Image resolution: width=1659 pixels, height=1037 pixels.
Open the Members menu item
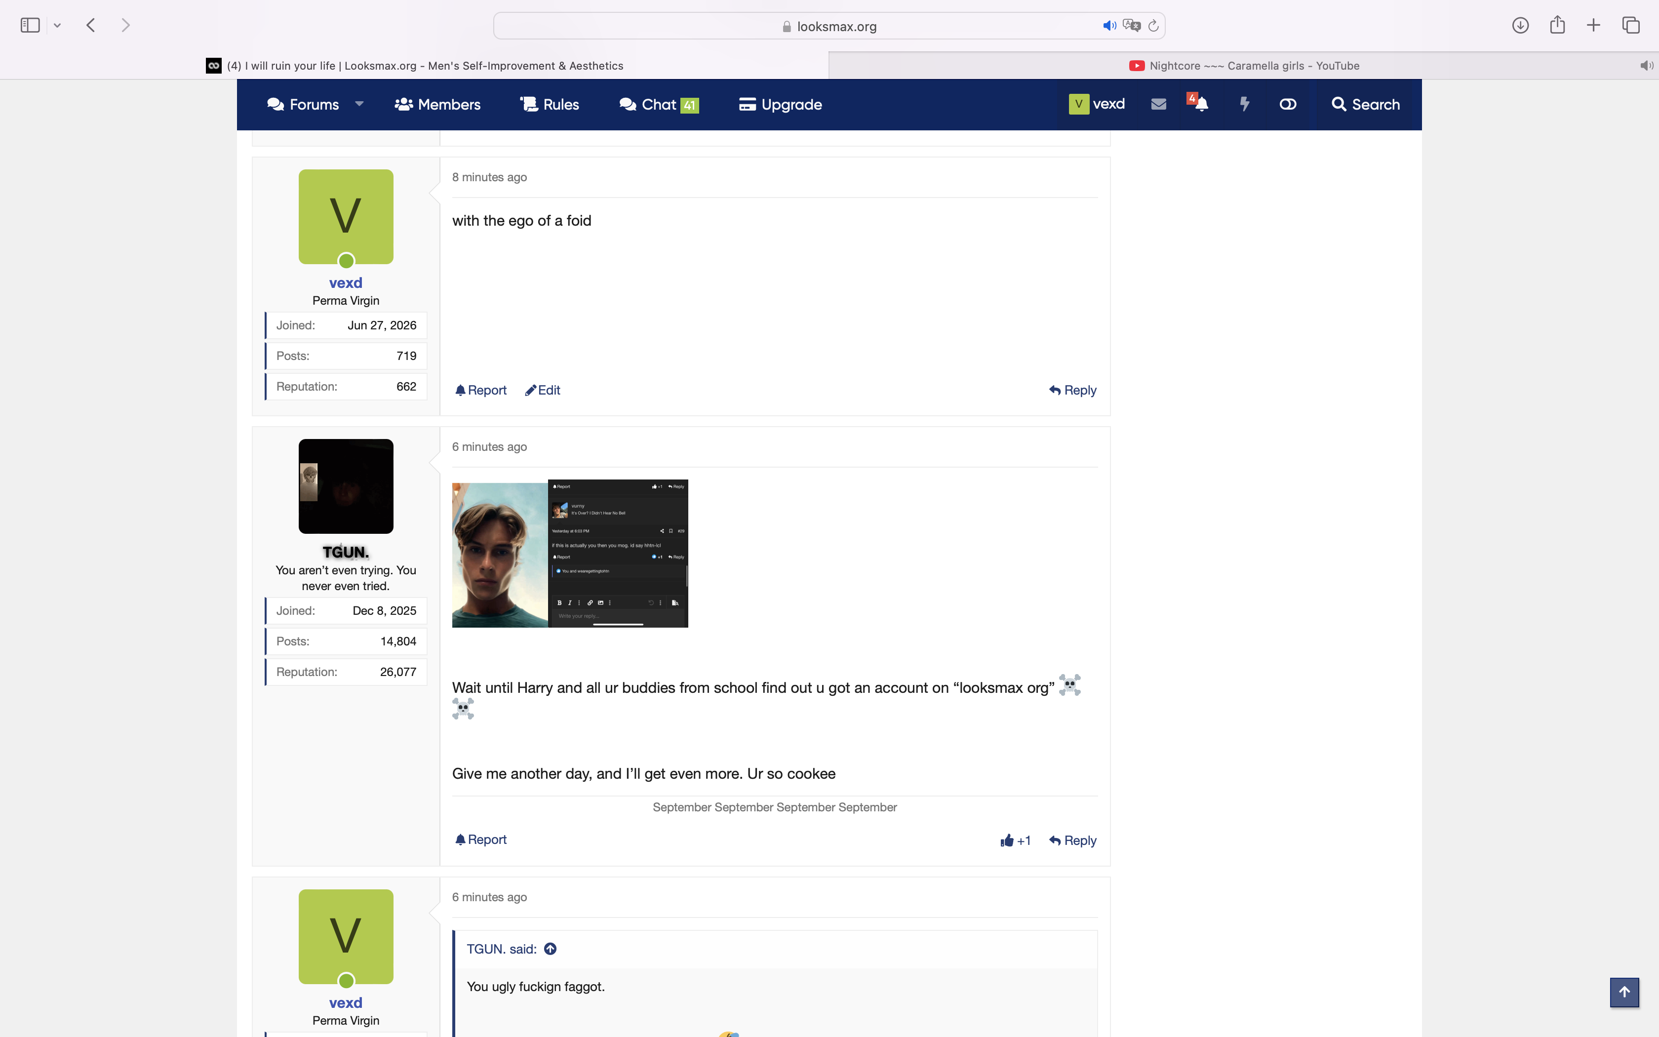[437, 104]
